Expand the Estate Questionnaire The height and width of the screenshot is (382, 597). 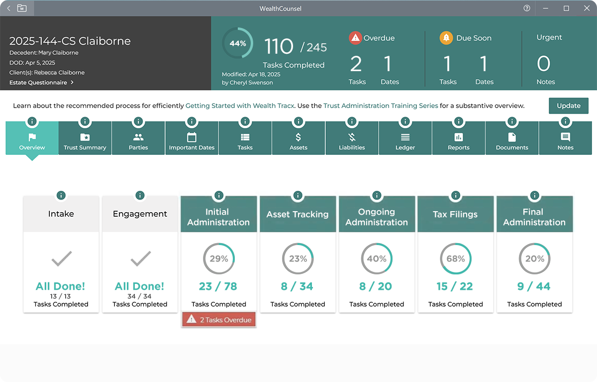[x=42, y=83]
